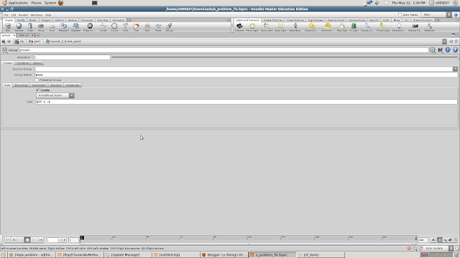Switch to the Rigid Bodies shelf tab
This screenshot has height=258, width=460.
(x=316, y=20)
